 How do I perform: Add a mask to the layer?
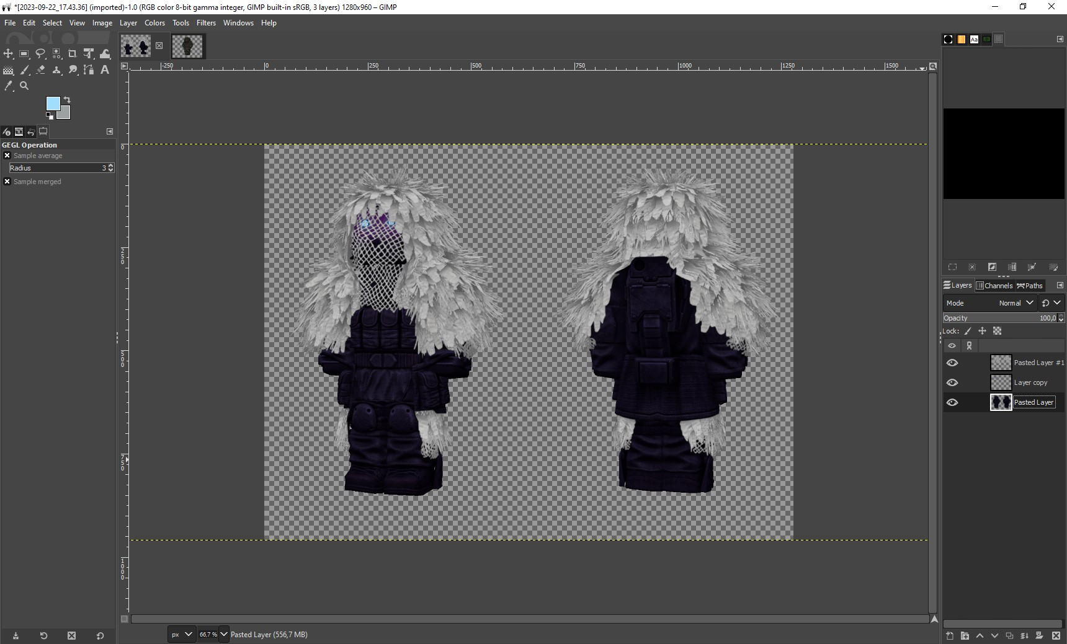coord(1040,635)
